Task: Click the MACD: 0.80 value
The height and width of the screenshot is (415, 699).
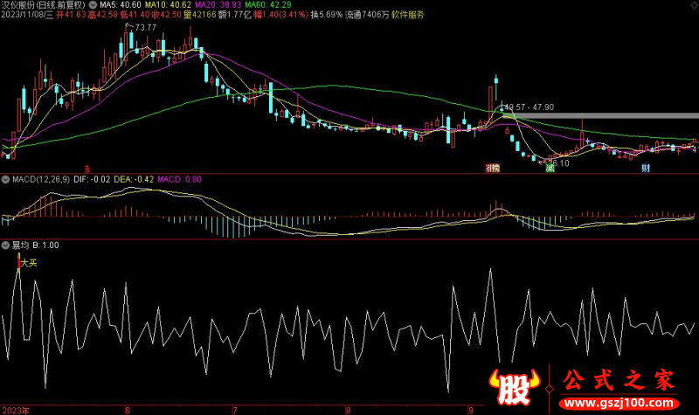Action: click(180, 180)
